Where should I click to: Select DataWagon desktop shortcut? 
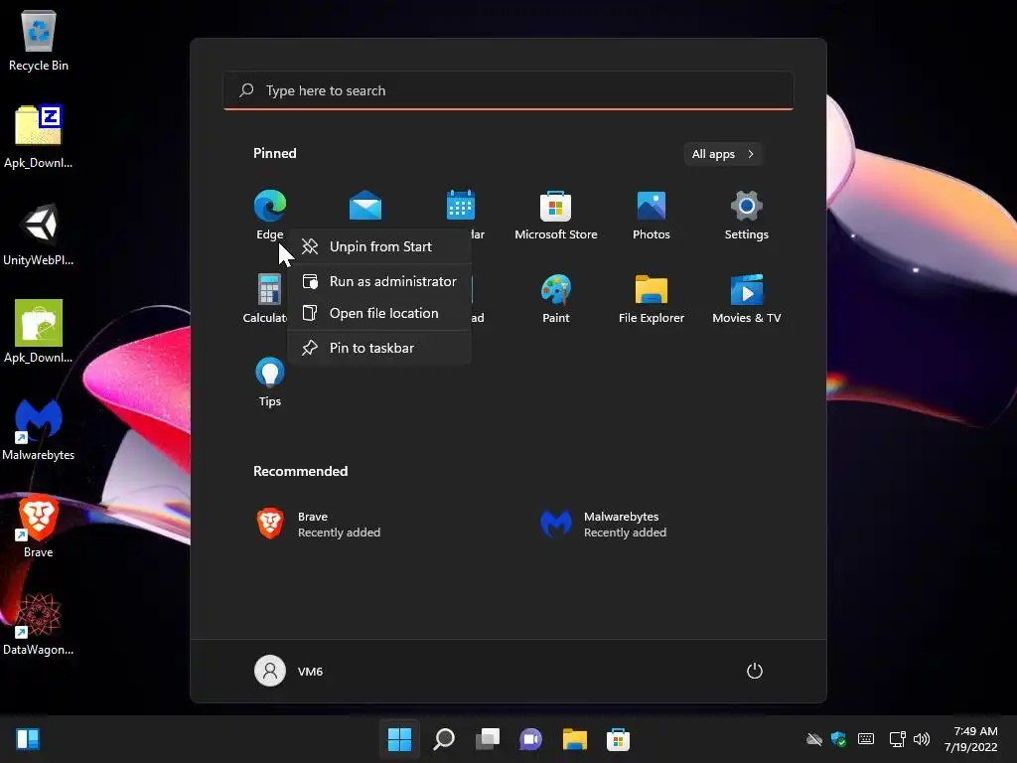click(x=39, y=624)
